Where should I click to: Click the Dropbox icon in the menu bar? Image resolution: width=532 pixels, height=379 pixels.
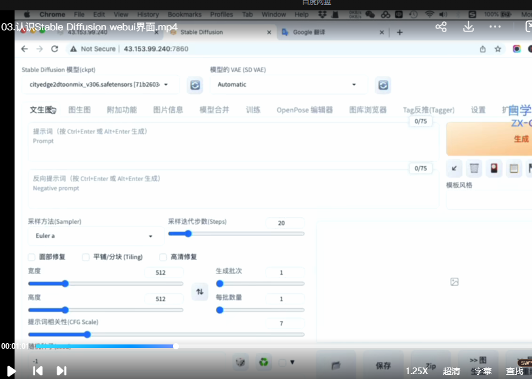point(322,15)
